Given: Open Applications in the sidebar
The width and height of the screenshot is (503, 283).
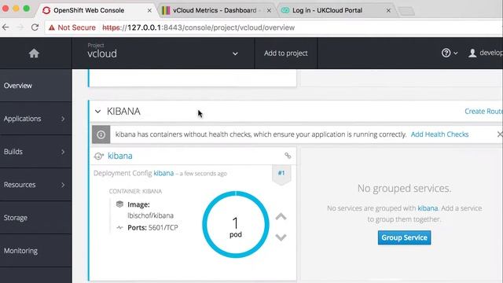Looking at the screenshot, I should click(x=35, y=119).
